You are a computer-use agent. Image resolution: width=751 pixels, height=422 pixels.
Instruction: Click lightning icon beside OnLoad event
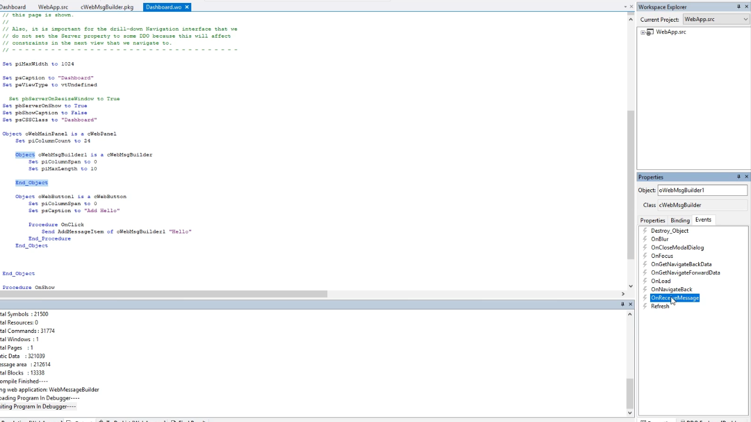pyautogui.click(x=645, y=281)
